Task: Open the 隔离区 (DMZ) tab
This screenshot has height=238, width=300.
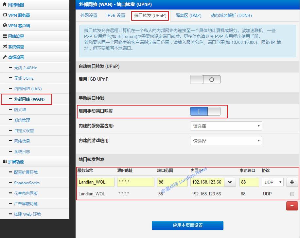Action: [188, 15]
